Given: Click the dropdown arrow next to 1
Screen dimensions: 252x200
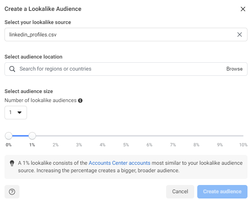Looking at the screenshot, I should pos(19,113).
